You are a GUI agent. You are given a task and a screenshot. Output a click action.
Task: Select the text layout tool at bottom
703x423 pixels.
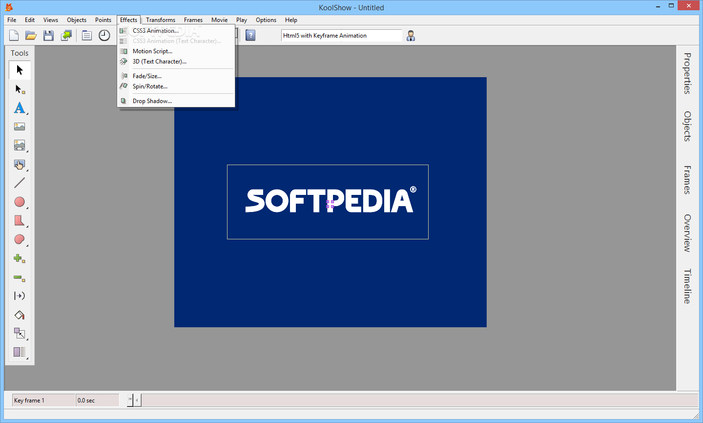pos(20,352)
